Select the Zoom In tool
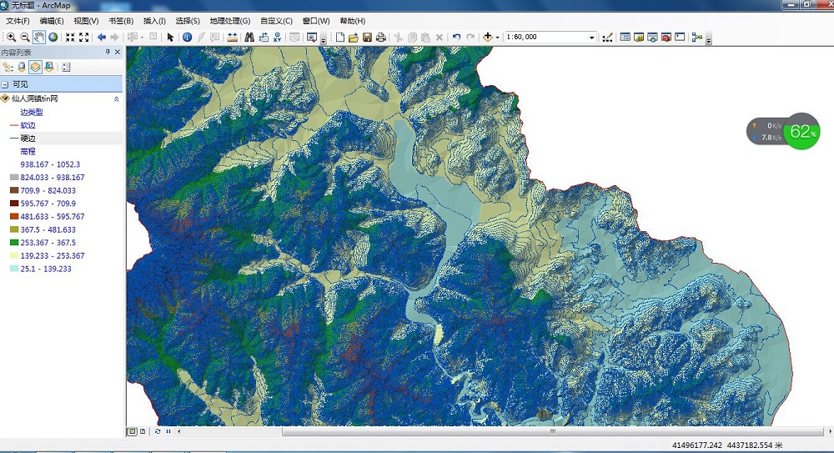 click(12, 38)
